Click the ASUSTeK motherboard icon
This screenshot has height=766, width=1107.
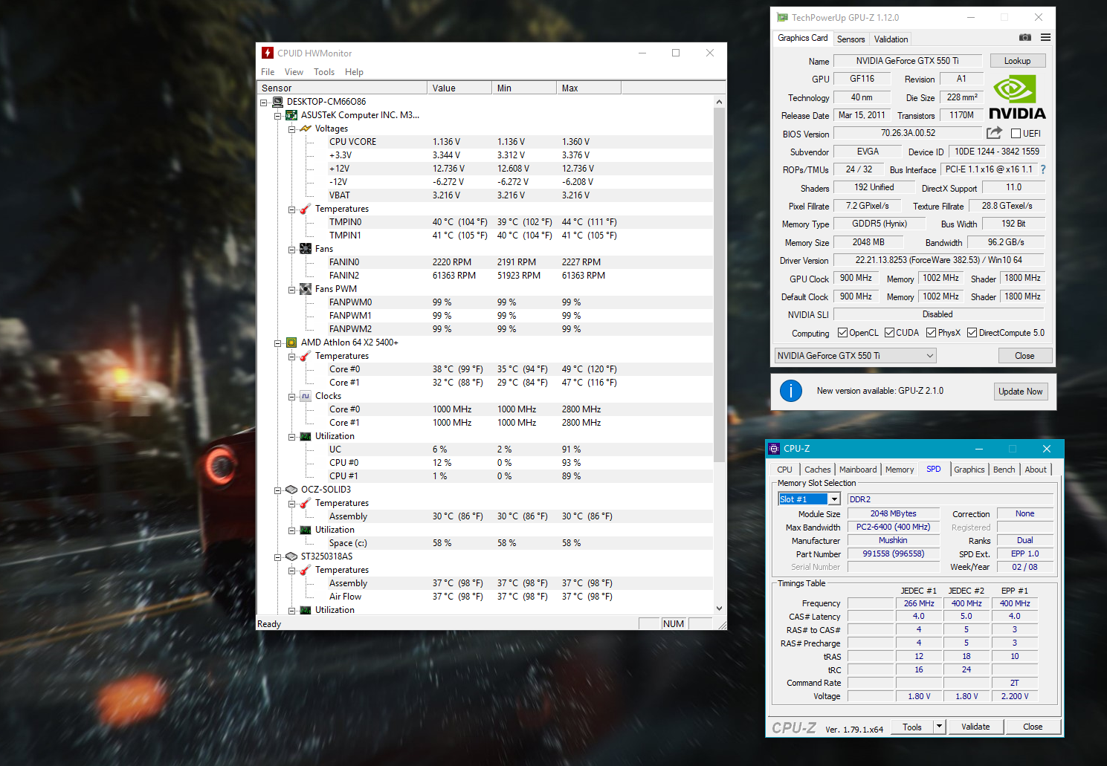pyautogui.click(x=291, y=115)
